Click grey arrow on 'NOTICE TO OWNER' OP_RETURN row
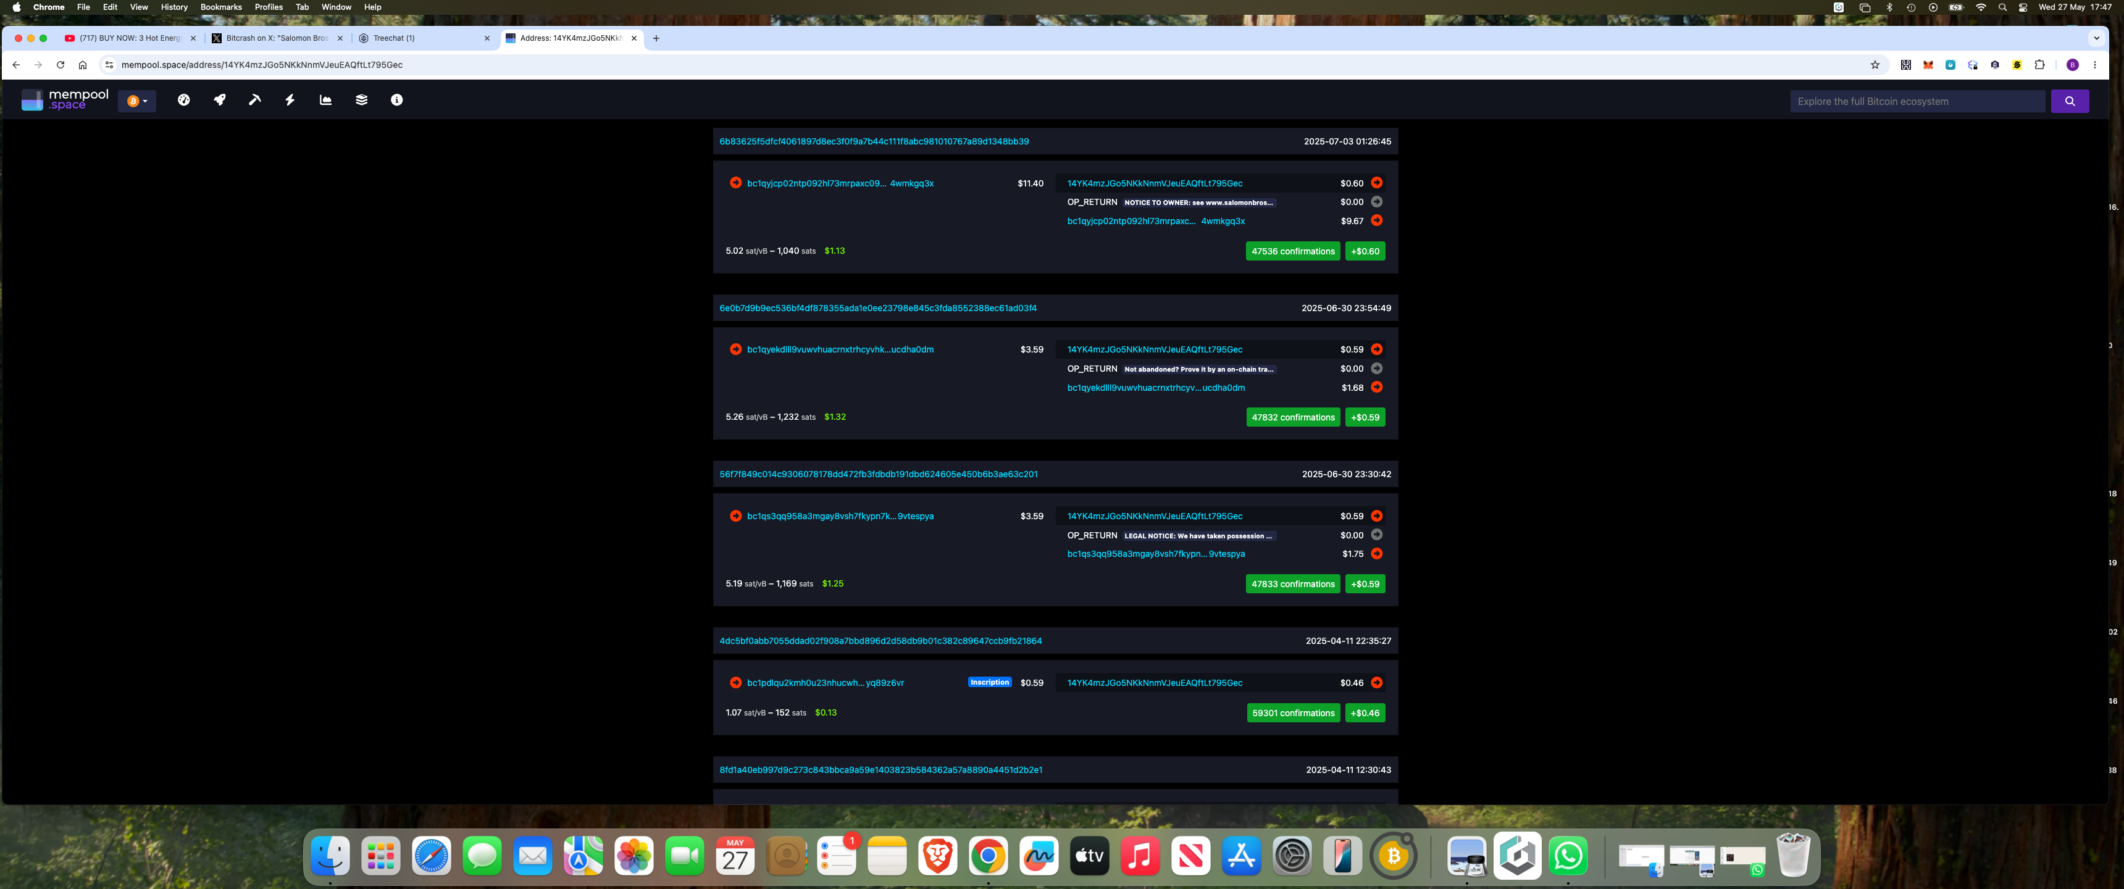This screenshot has width=2124, height=889. (x=1377, y=201)
